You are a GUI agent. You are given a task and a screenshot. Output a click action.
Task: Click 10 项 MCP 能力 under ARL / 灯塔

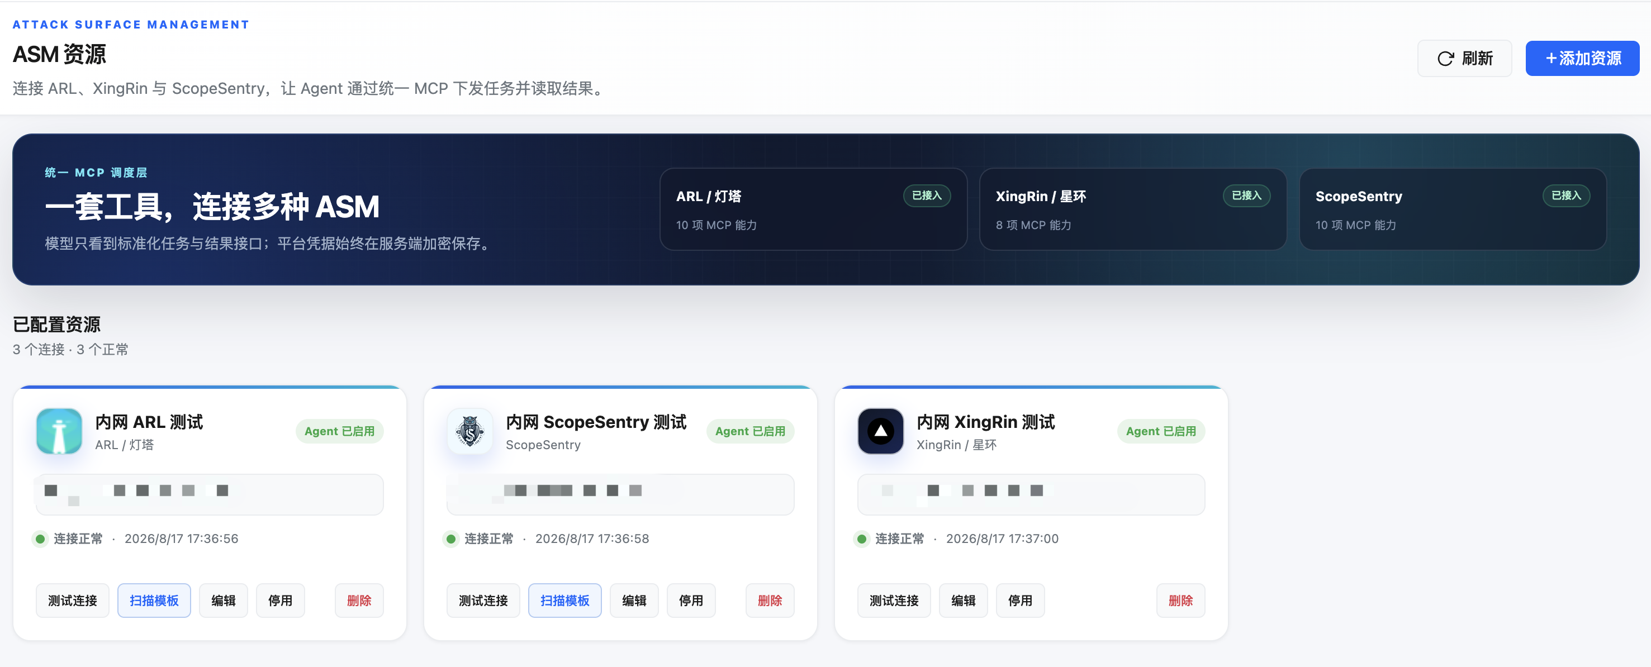717,225
